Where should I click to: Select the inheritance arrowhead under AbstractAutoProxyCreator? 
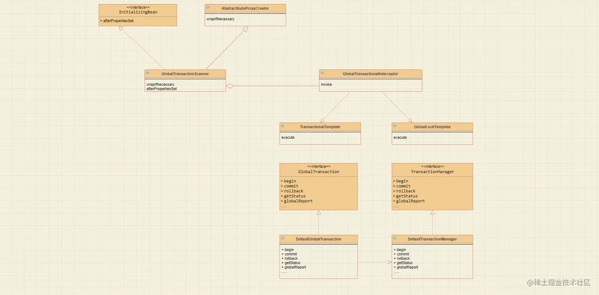(245, 29)
